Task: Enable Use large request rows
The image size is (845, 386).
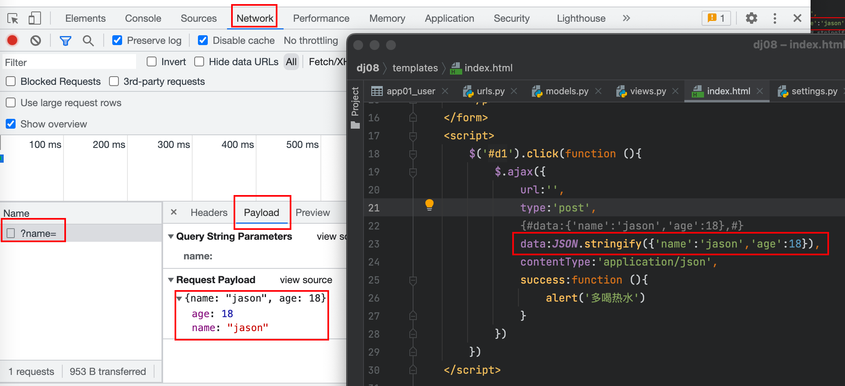Action: click(x=11, y=102)
